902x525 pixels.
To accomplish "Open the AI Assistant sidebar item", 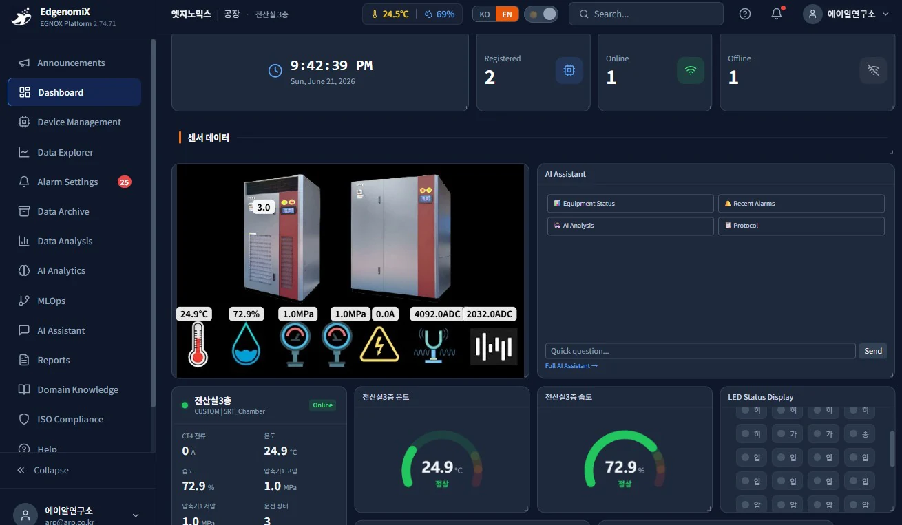I will tap(74, 330).
